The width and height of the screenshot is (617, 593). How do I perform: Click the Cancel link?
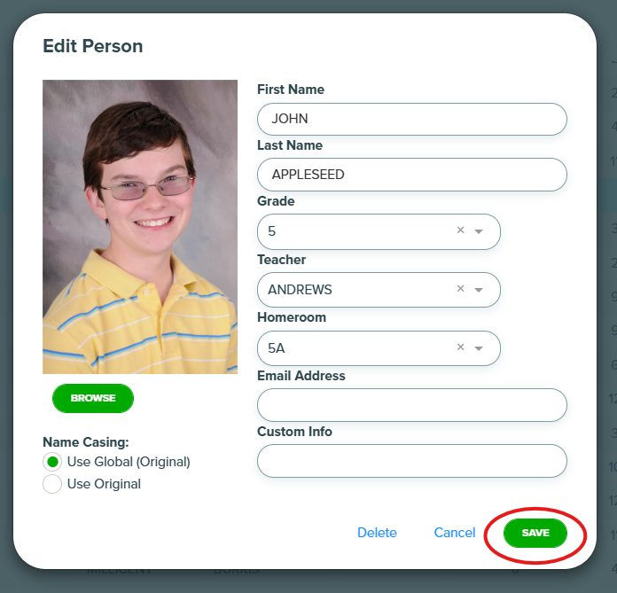(x=455, y=533)
